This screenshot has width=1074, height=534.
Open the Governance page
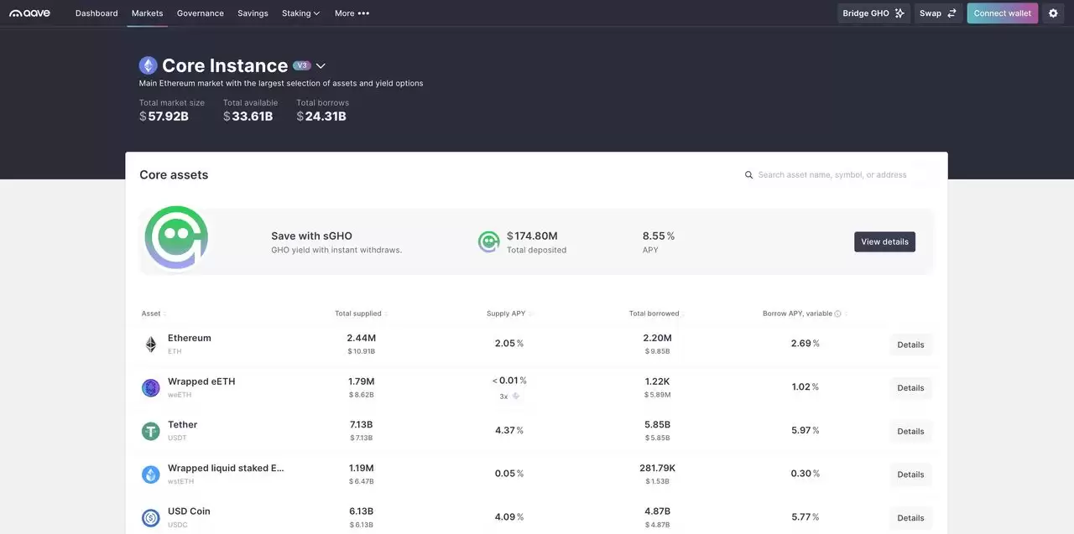200,13
